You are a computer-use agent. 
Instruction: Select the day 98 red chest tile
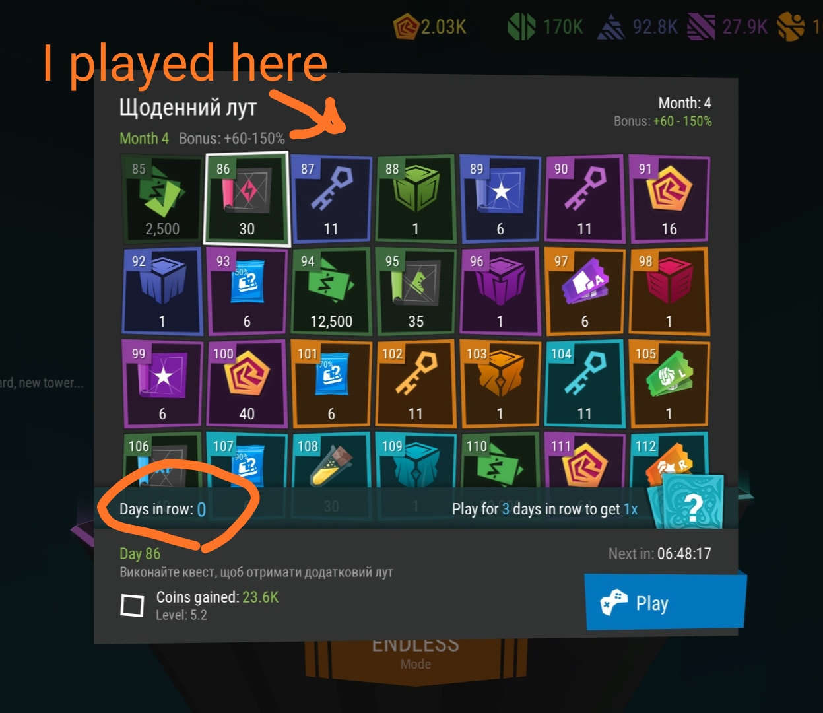click(x=669, y=291)
